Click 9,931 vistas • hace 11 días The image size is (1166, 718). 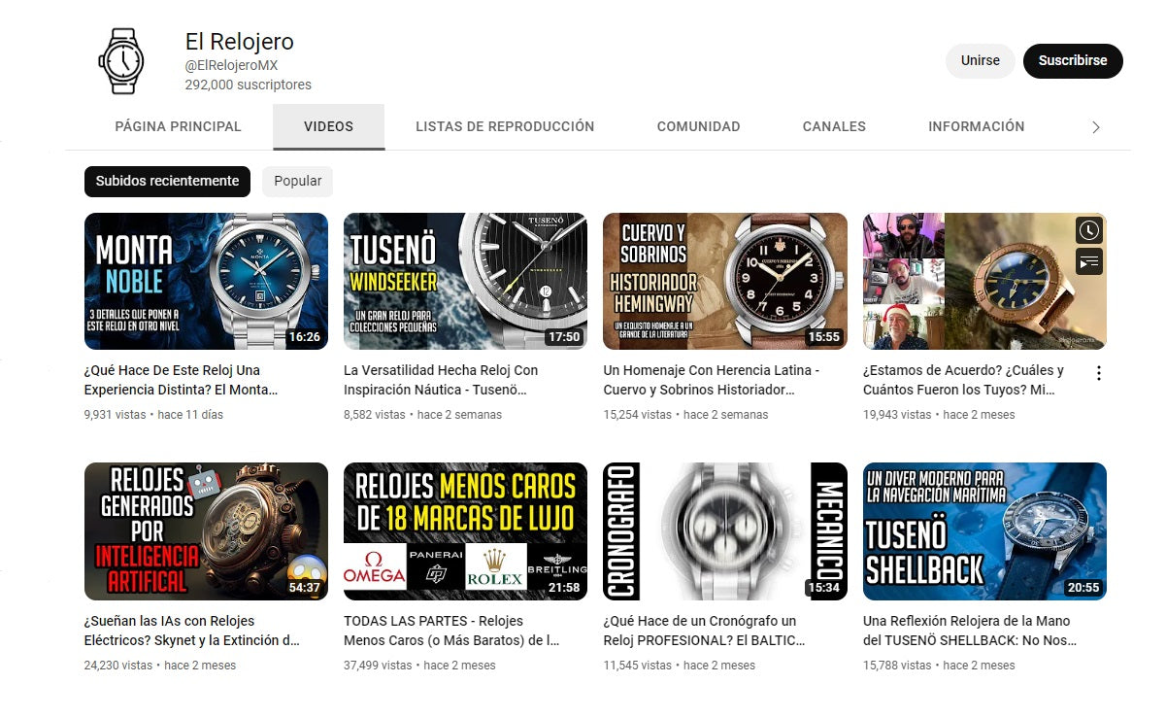click(x=153, y=414)
